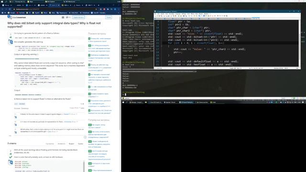Open browser profile avatar icon
The height and width of the screenshot is (172, 306).
pyautogui.click(x=115, y=9)
